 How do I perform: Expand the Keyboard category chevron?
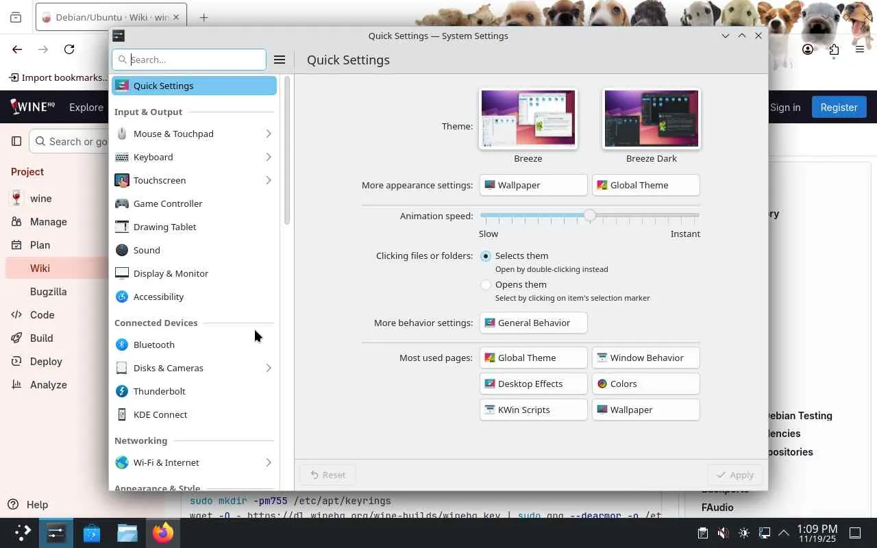(x=268, y=157)
